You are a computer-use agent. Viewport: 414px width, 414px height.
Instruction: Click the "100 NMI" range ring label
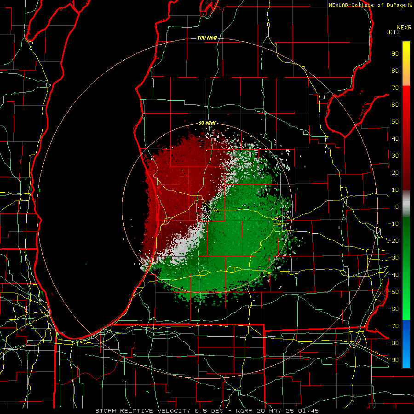coord(207,38)
